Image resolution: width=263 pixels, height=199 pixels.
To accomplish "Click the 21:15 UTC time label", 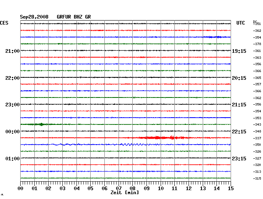I will [239, 105].
